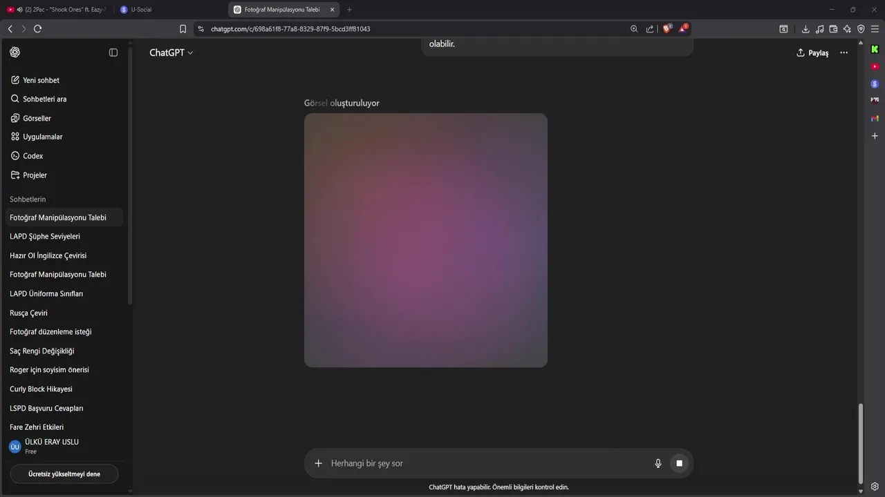Screen dimensions: 885x497
Task: Open the Leo AI sparkle icon
Action: coord(847,29)
